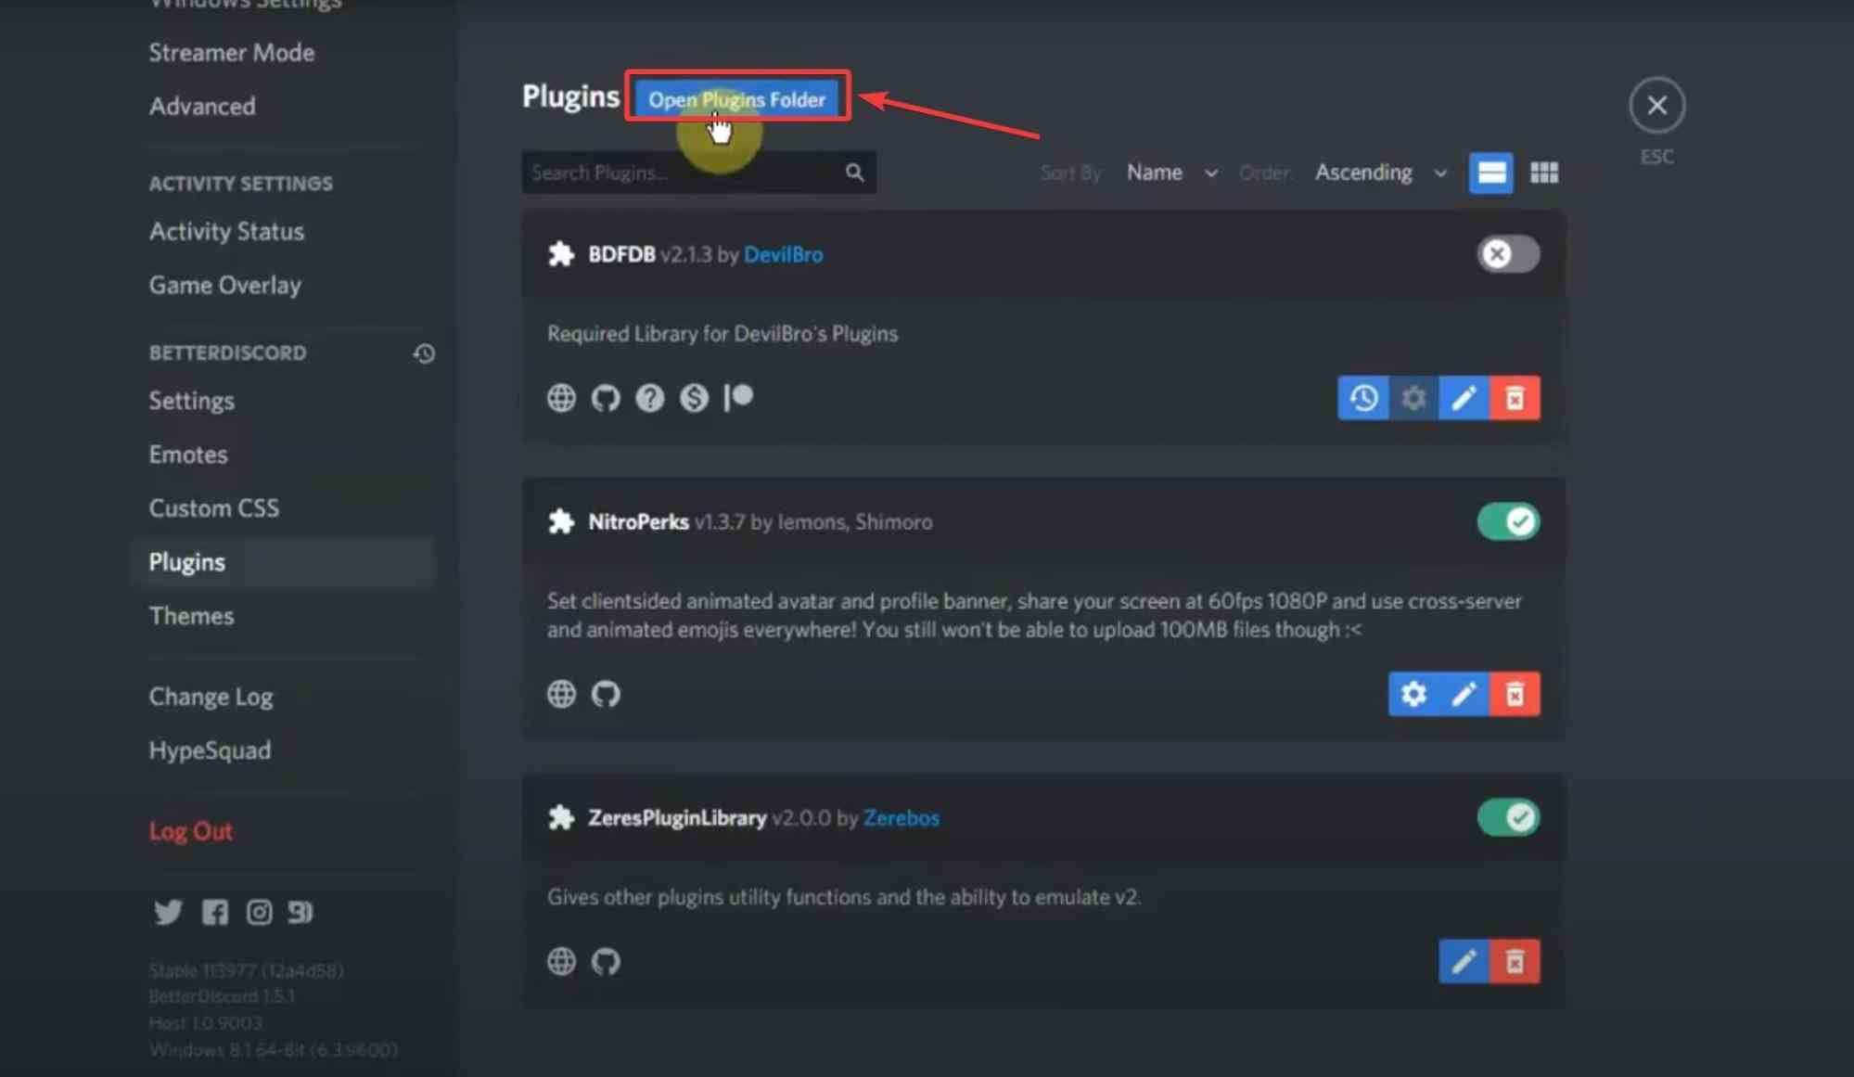Enable the BDFDB plugin toggle
Image resolution: width=1854 pixels, height=1077 pixels.
click(1508, 254)
